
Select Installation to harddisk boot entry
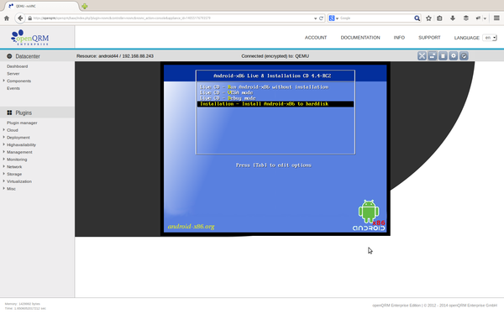[x=276, y=104]
